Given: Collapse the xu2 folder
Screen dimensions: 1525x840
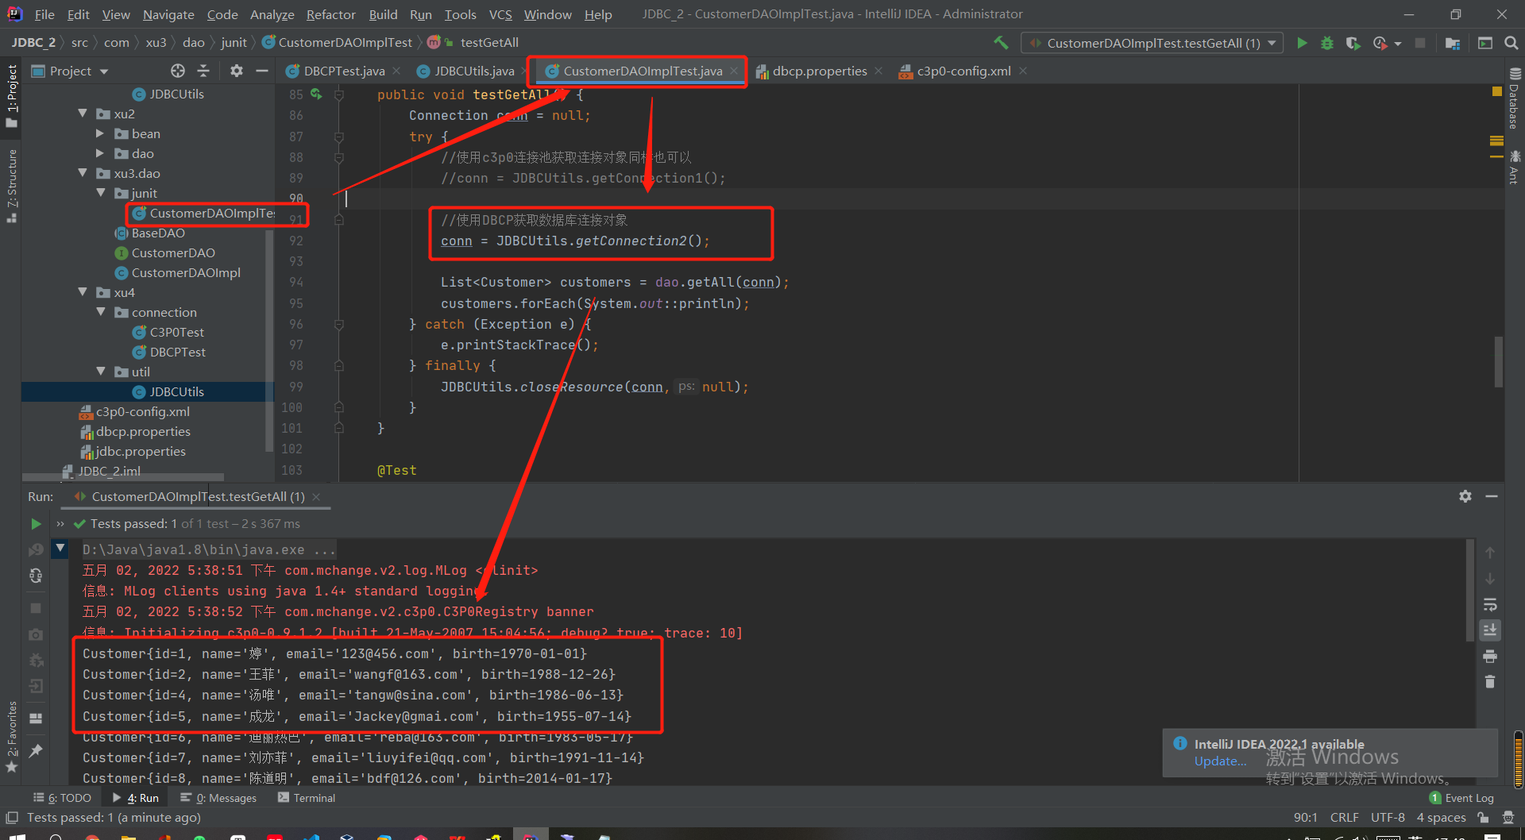Looking at the screenshot, I should pos(83,114).
